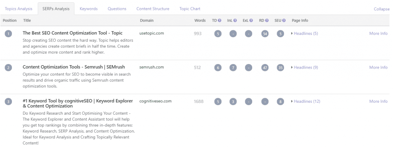
Task: Expand Headlines (9) for semrush.com
Action: click(304, 67)
